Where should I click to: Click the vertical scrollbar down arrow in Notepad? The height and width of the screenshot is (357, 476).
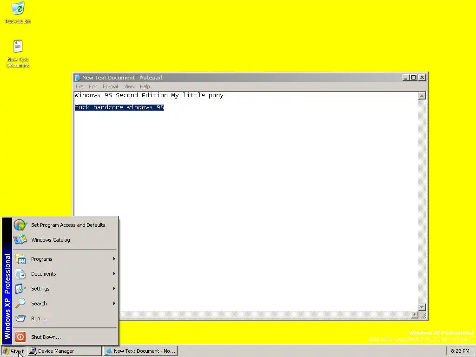tap(422, 307)
